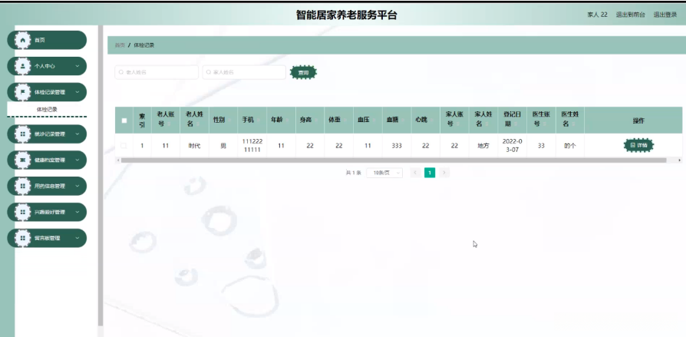
Task: Expand 兴趣爱好管理 with its chevron
Action: (x=78, y=212)
